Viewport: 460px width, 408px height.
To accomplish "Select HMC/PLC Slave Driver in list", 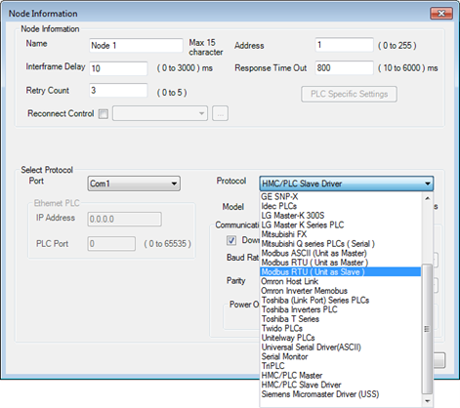I will (x=341, y=385).
